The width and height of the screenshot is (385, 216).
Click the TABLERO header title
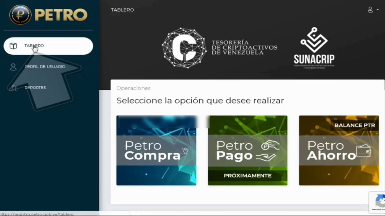(x=122, y=10)
